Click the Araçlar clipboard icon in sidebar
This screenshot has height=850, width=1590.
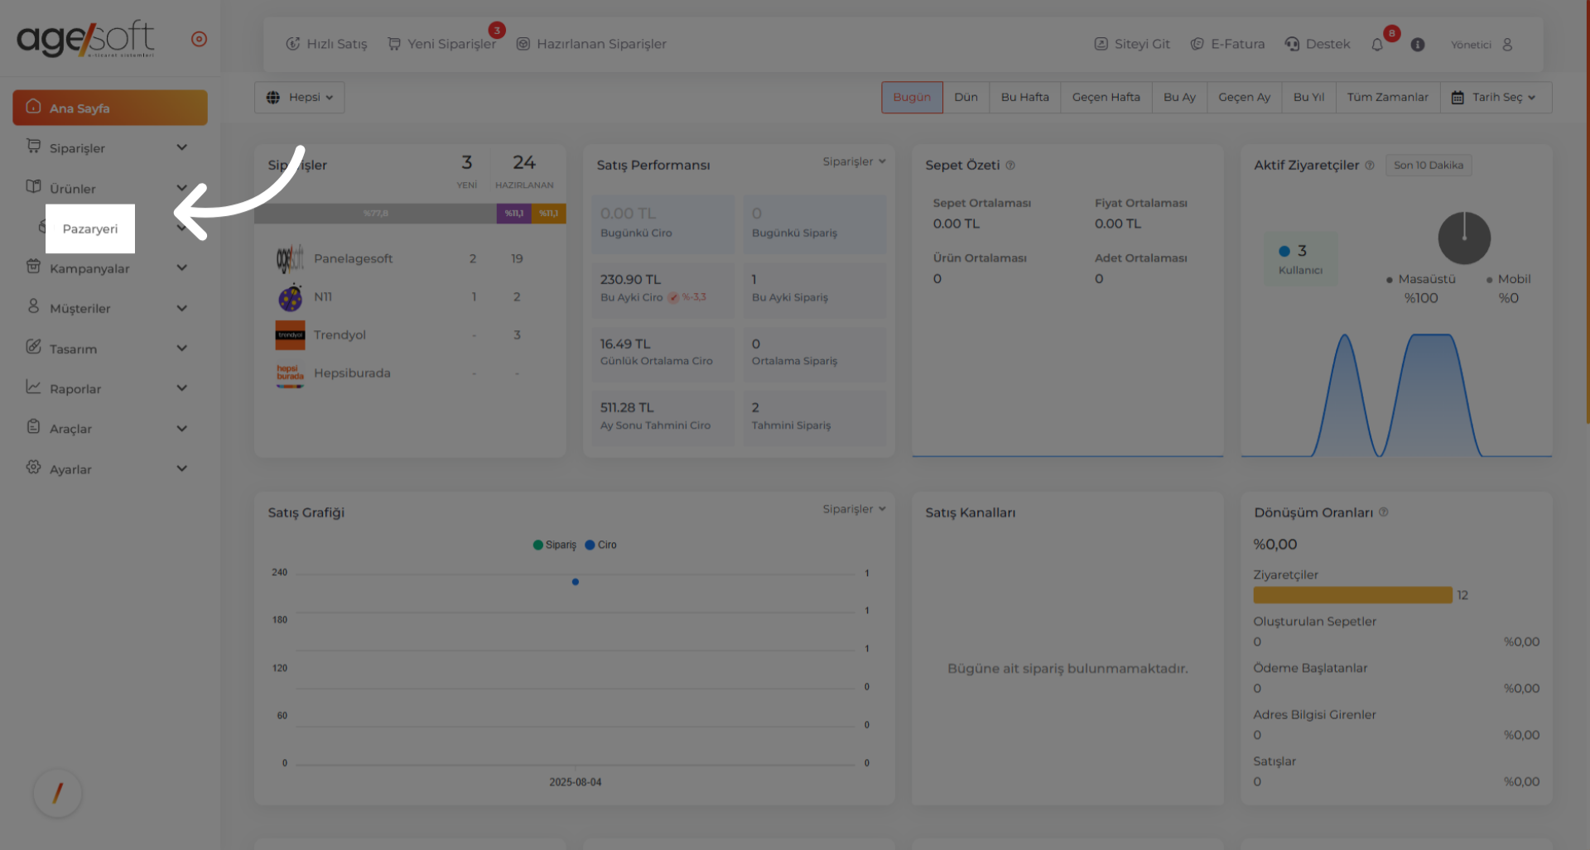(x=33, y=426)
